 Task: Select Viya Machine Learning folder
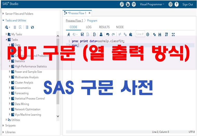click(x=28, y=114)
